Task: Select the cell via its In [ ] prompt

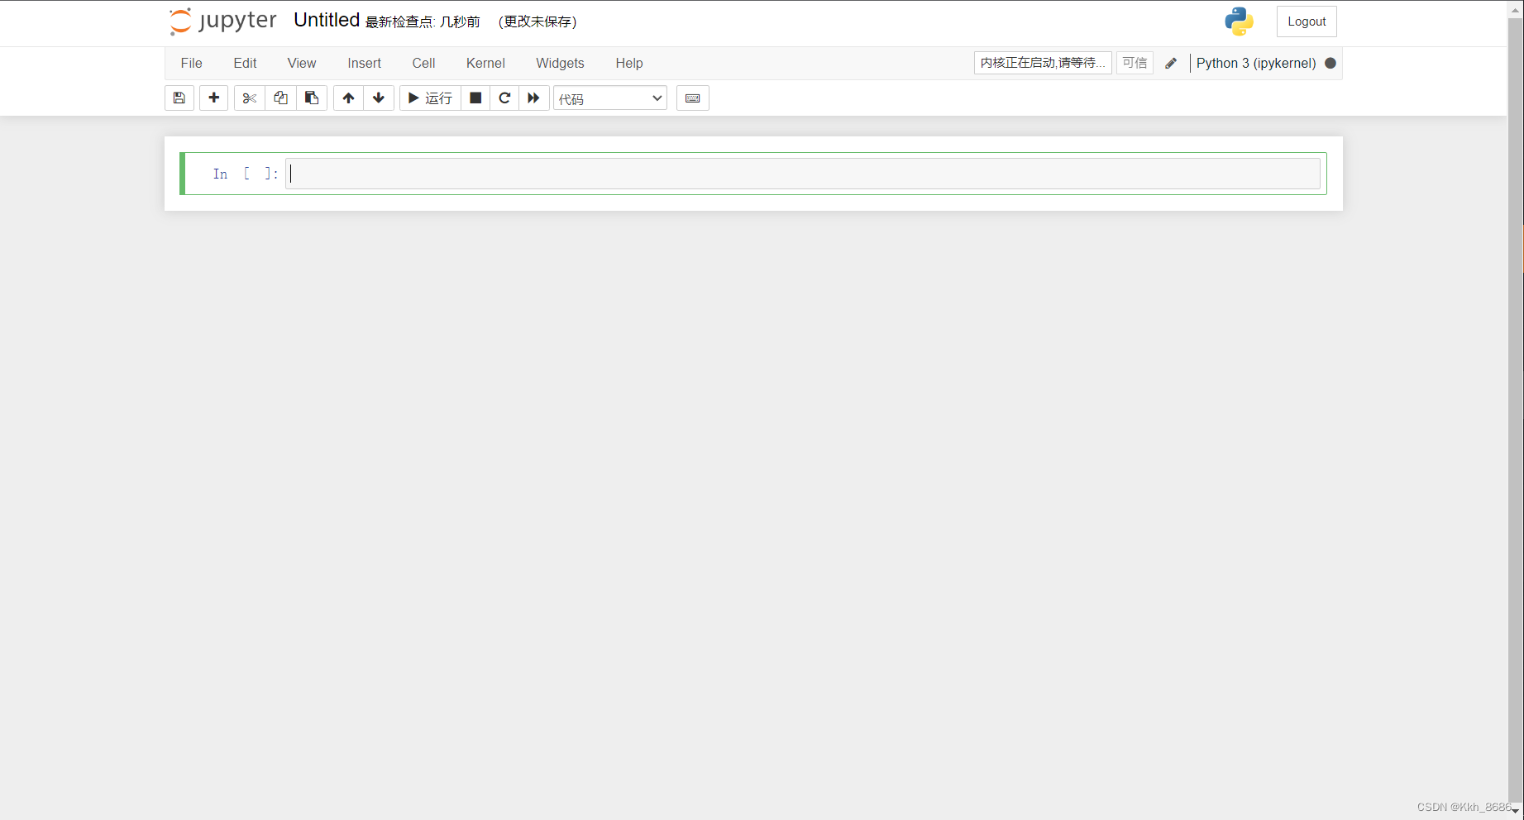Action: pos(245,174)
